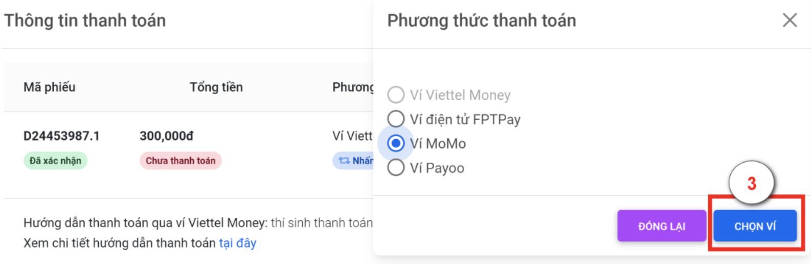The height and width of the screenshot is (268, 811).
Task: Select the Ví Viettel Money radio option
Action: click(x=396, y=95)
